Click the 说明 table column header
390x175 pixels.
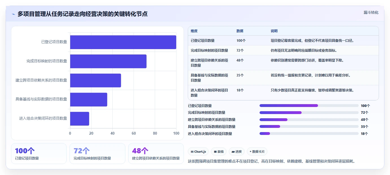click(x=274, y=31)
